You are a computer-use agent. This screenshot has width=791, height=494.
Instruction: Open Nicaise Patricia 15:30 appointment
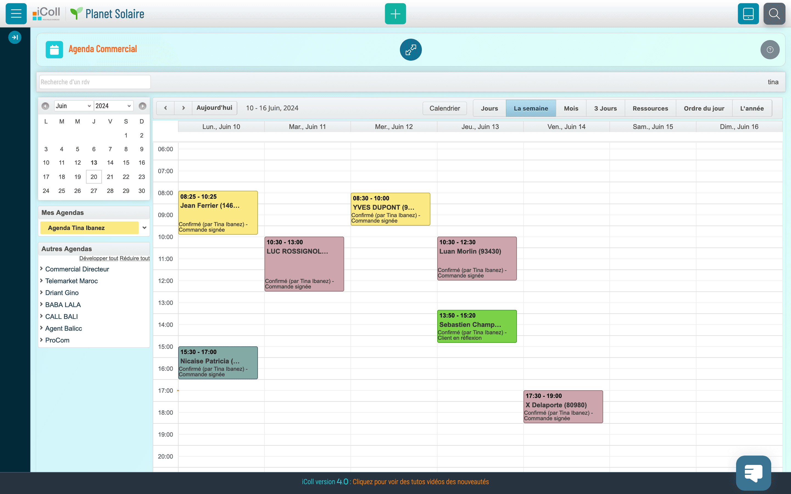(x=218, y=363)
